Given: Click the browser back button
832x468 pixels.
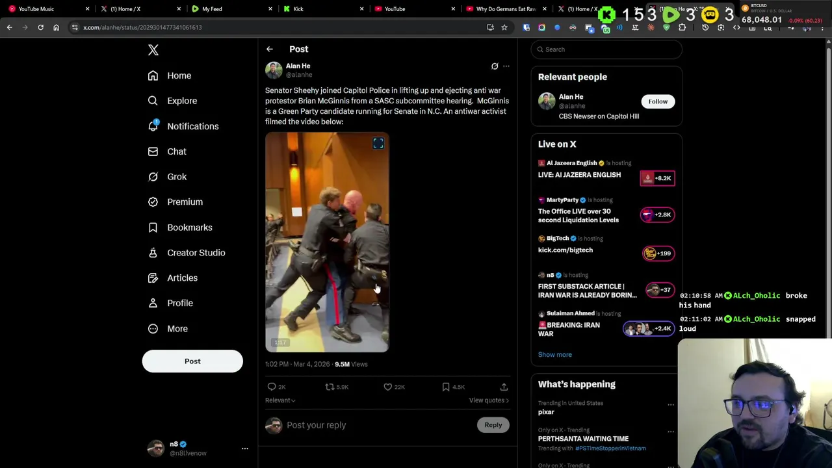Looking at the screenshot, I should (x=10, y=27).
